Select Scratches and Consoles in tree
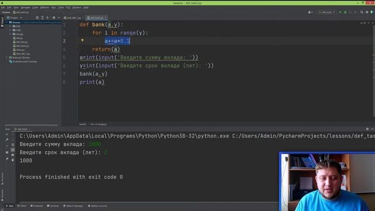The image size is (375, 211). pos(23,62)
